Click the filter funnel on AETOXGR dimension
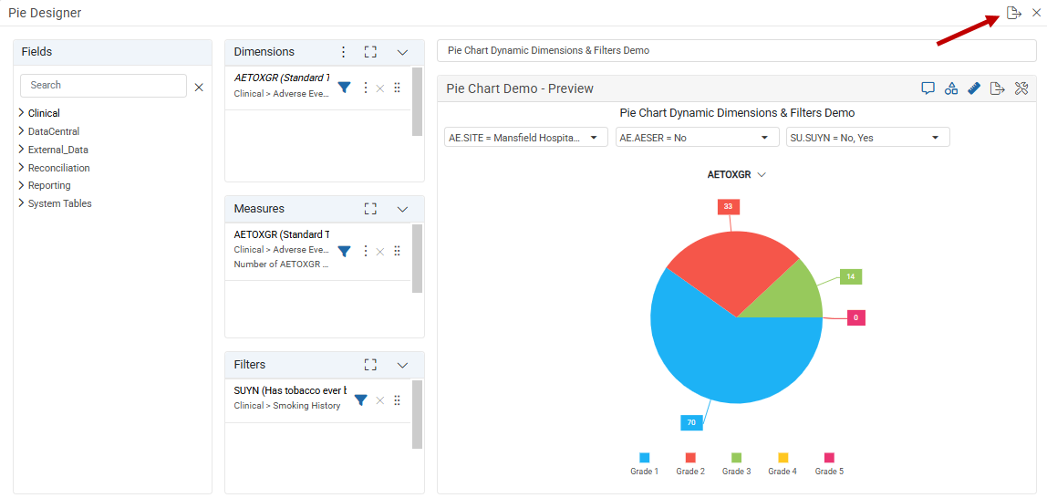The width and height of the screenshot is (1047, 498). click(x=344, y=88)
